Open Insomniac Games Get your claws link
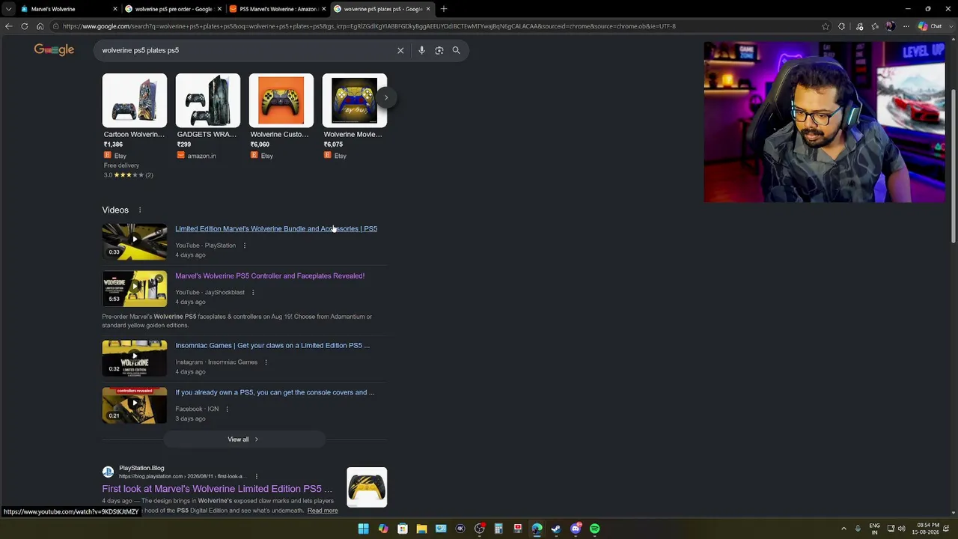The image size is (958, 539). tap(272, 346)
